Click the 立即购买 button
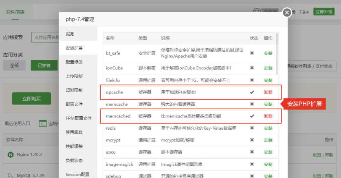This screenshot has height=178, width=341. pyautogui.click(x=31, y=99)
